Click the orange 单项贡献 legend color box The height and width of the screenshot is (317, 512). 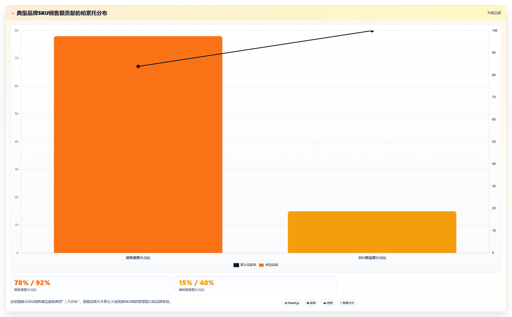pos(261,265)
